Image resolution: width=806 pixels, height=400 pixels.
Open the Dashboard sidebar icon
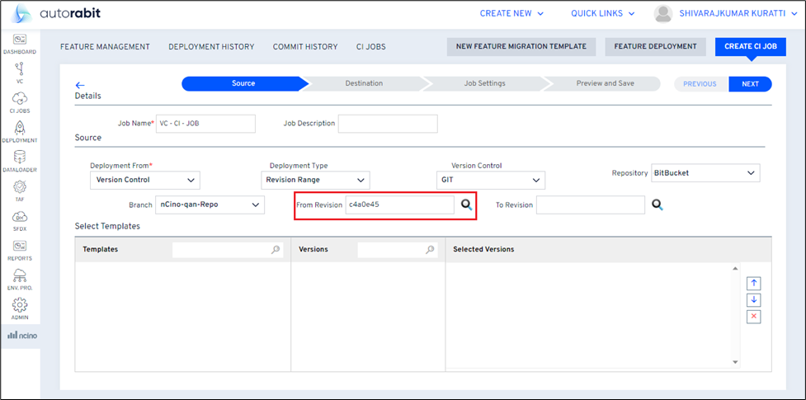19,41
